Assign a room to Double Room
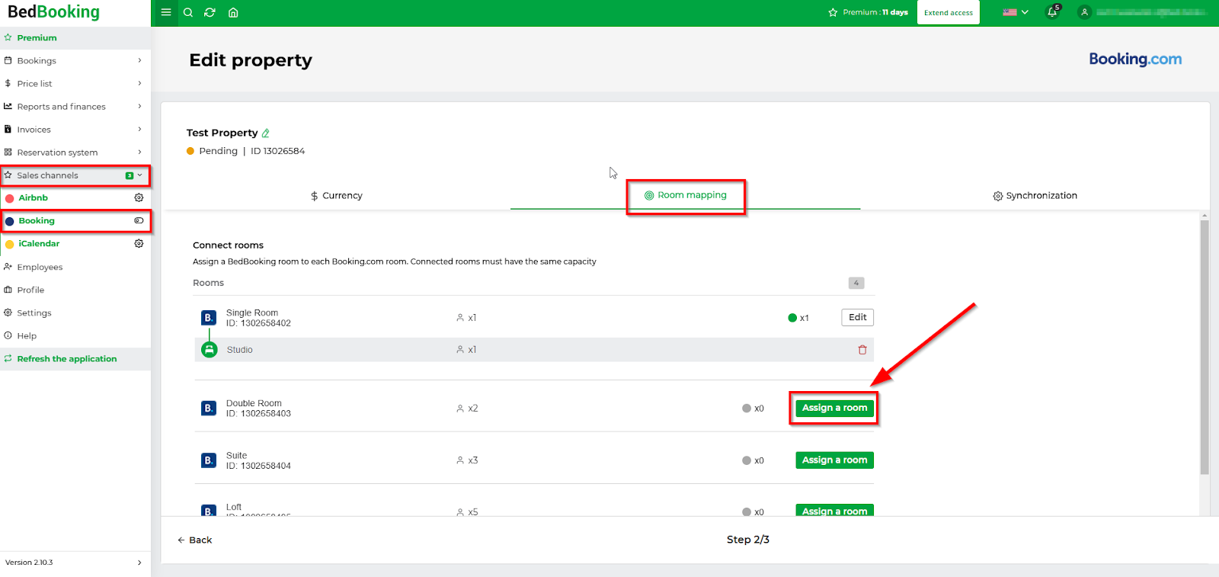The height and width of the screenshot is (577, 1219). pos(834,408)
